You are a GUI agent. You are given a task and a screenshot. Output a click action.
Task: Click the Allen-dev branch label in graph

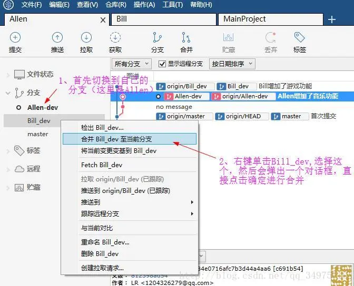click(186, 96)
